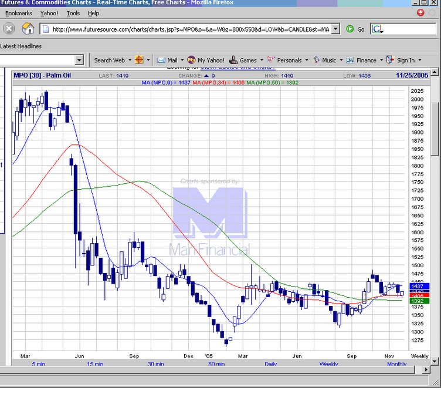Open the Sign In dropdown arrow

(x=420, y=60)
